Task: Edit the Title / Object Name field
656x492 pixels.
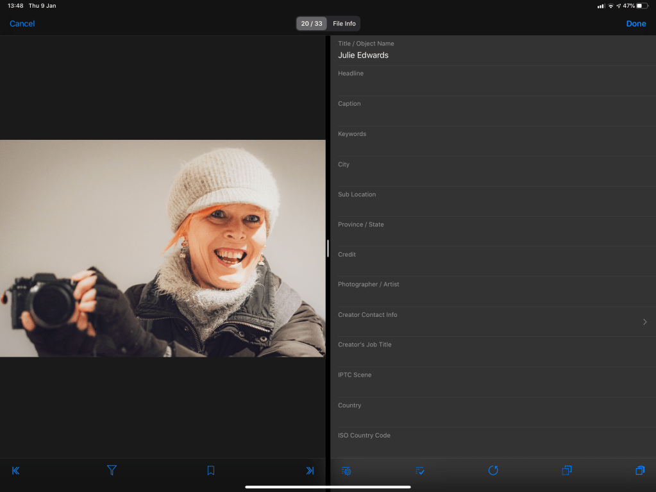Action: pyautogui.click(x=492, y=55)
